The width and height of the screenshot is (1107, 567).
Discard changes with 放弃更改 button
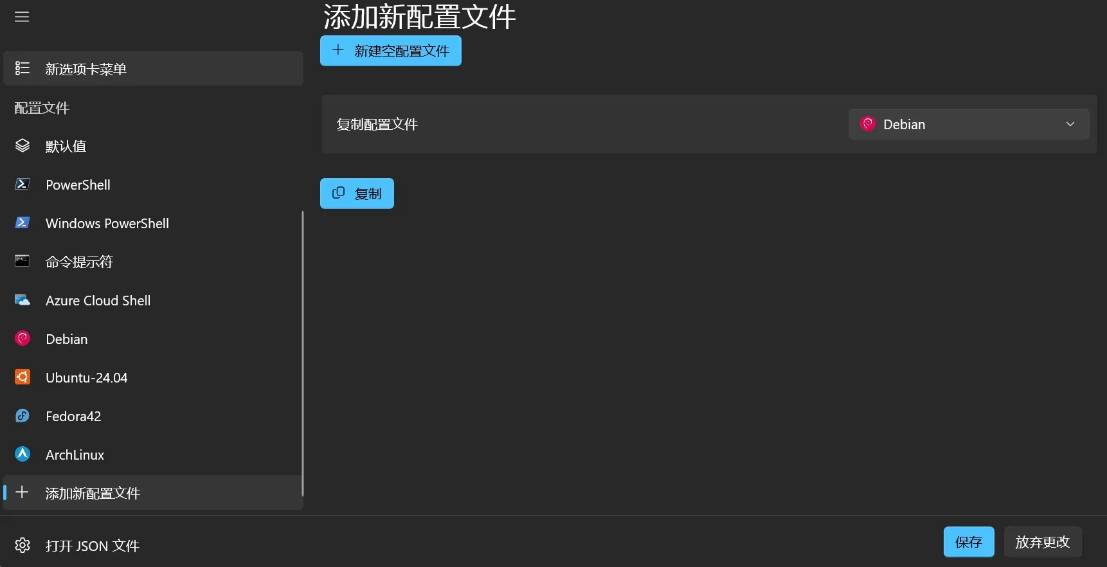click(x=1042, y=542)
